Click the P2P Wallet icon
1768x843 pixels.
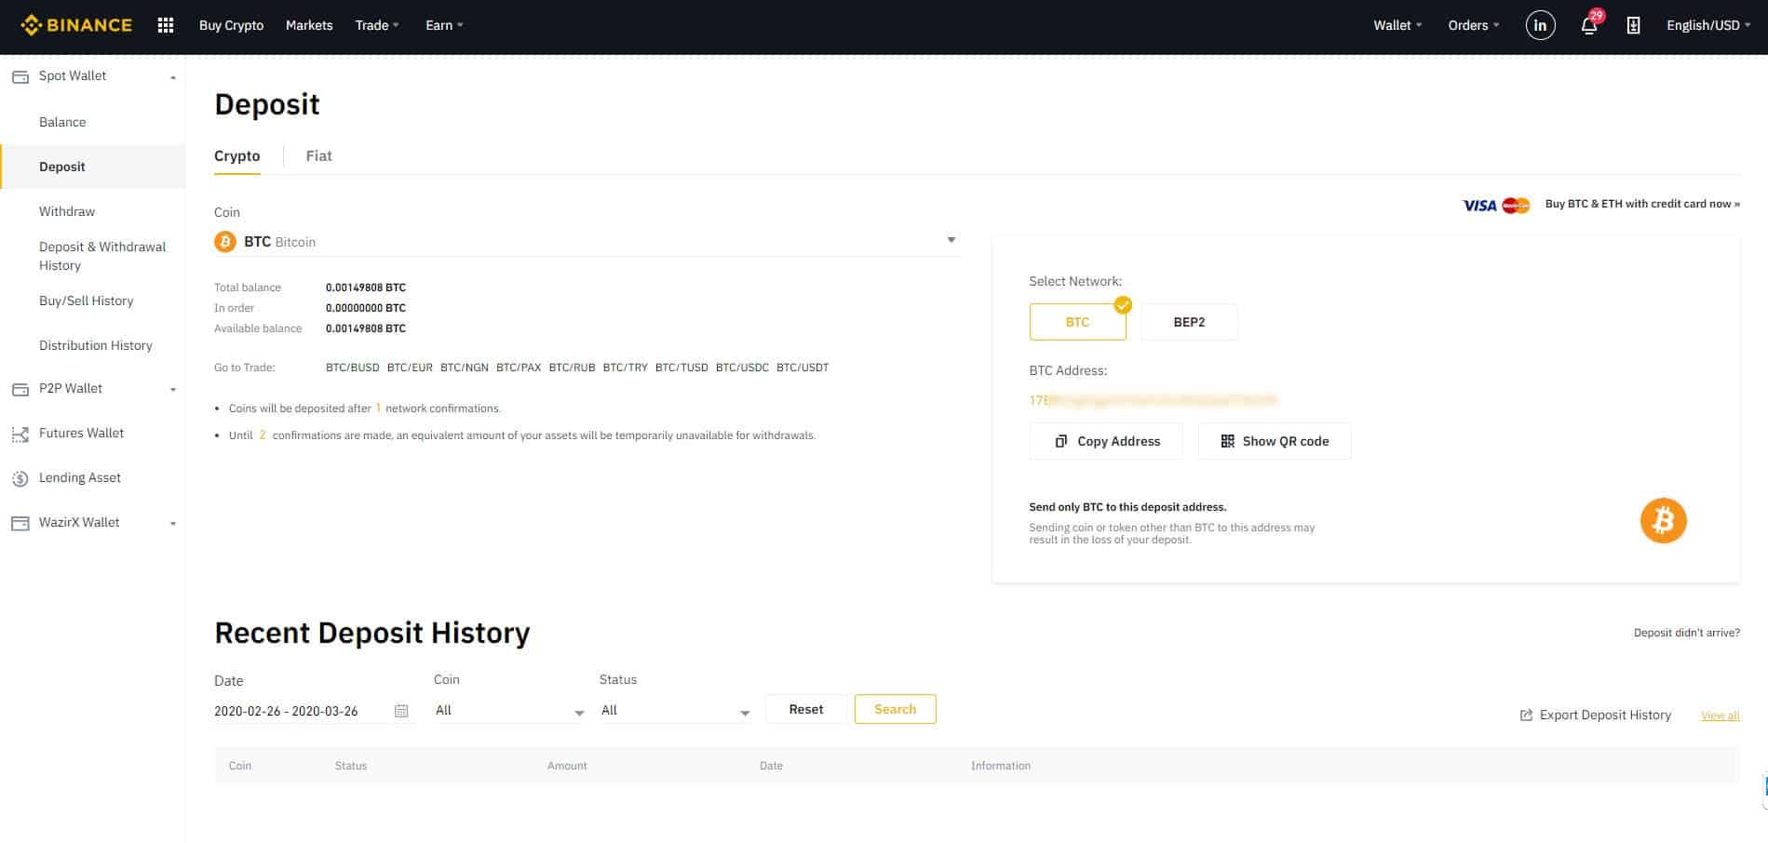coord(20,389)
